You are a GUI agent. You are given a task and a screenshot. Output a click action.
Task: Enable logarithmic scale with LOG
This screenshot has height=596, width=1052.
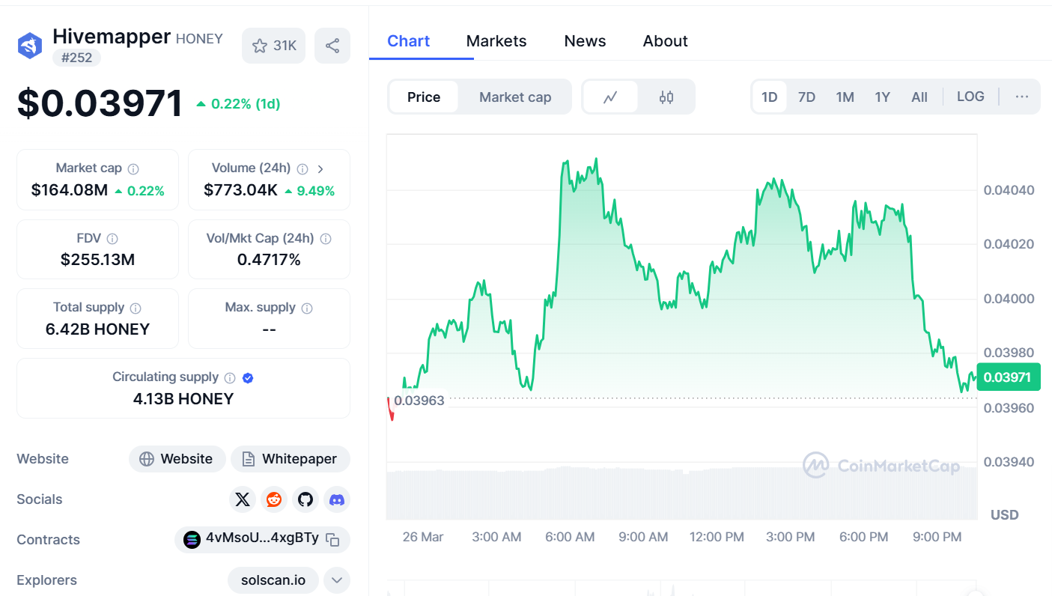pos(970,97)
